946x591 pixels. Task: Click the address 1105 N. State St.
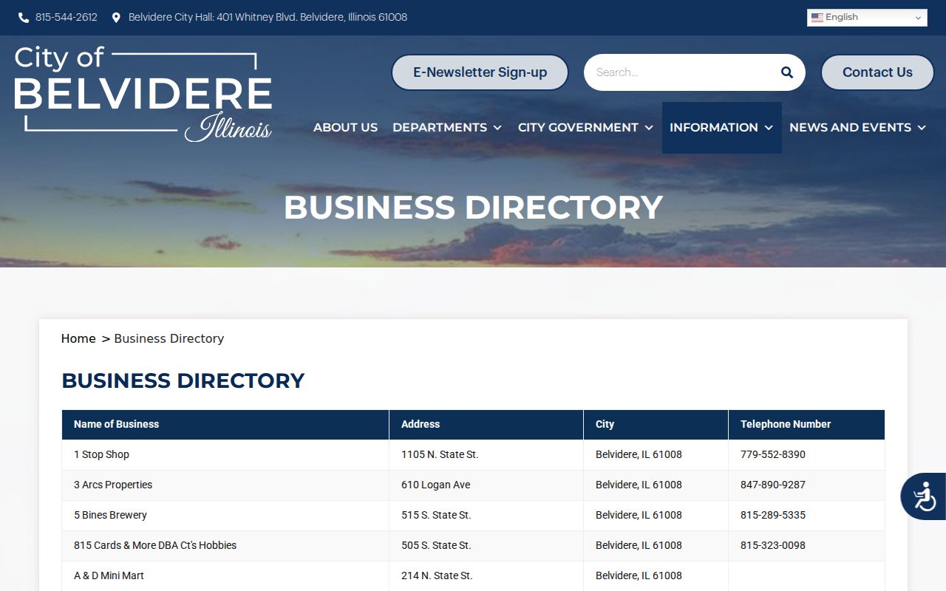(440, 454)
